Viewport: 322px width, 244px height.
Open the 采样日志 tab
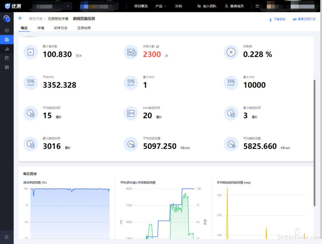tap(61, 28)
